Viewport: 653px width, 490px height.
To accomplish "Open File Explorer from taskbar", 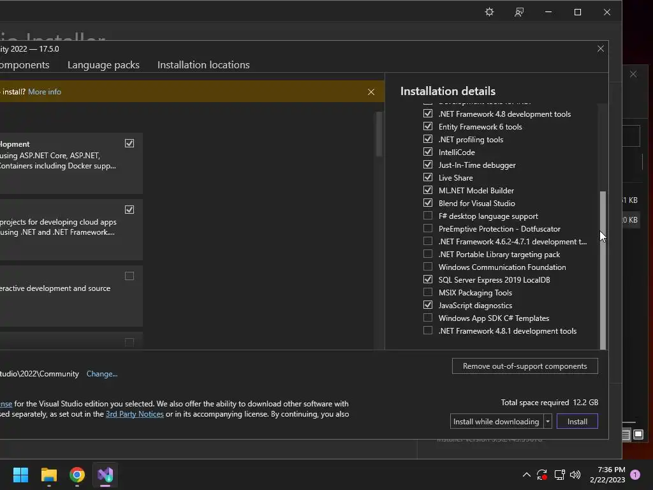I will [x=48, y=475].
